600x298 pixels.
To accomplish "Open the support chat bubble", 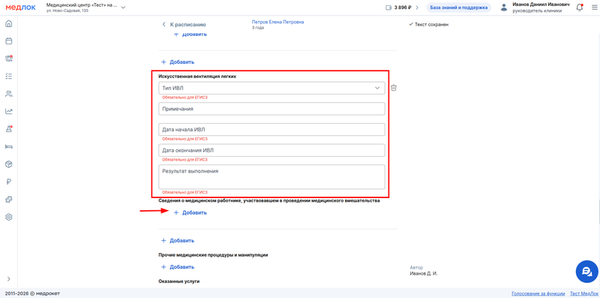I will [x=586, y=272].
